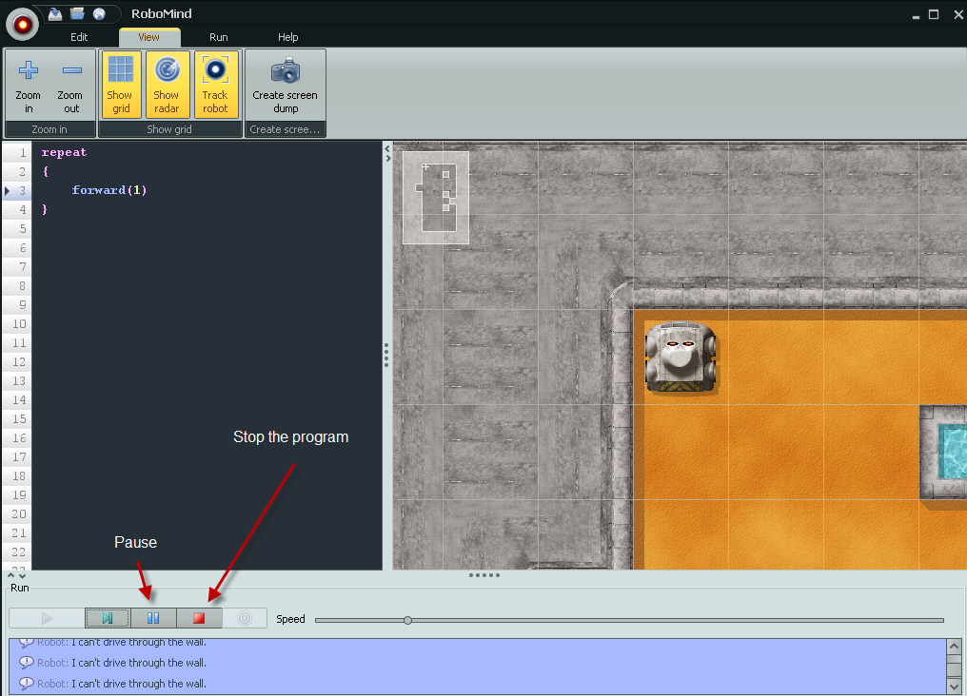The width and height of the screenshot is (967, 696).
Task: Create a screen dump with camera icon
Action: [285, 86]
